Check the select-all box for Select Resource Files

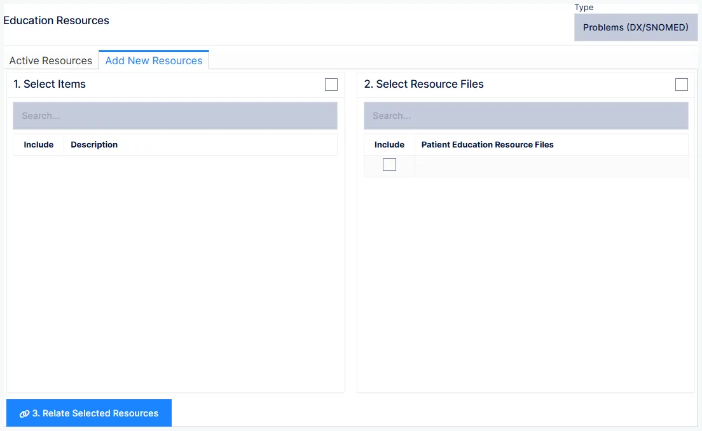[682, 85]
